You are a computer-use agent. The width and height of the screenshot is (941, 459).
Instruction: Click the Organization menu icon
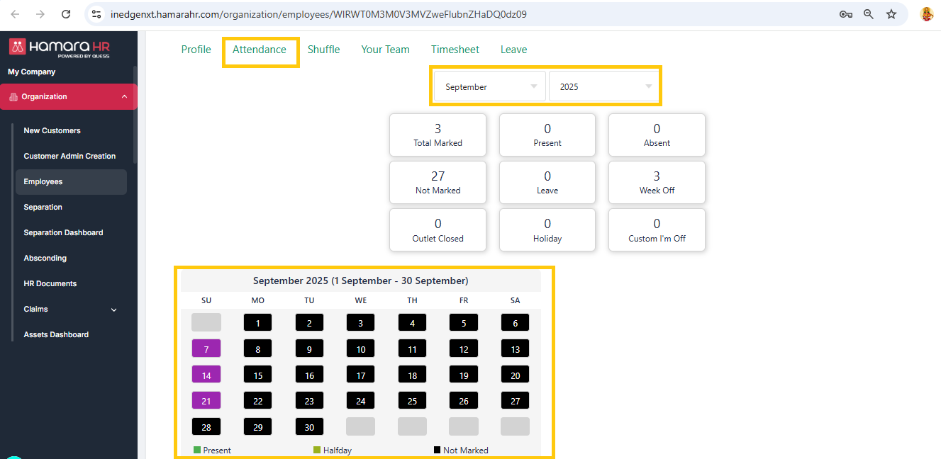tap(13, 97)
